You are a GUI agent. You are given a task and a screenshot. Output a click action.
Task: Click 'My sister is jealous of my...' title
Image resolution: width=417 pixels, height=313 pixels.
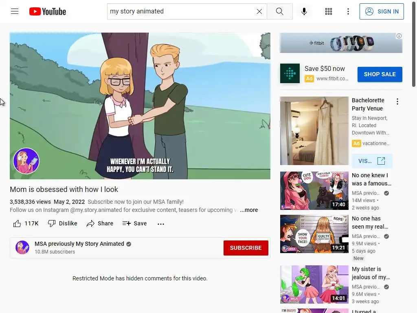click(371, 273)
